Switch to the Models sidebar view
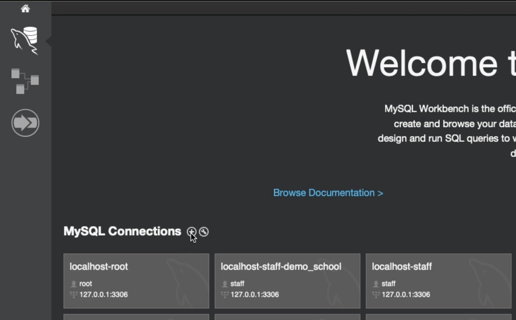 click(x=25, y=81)
